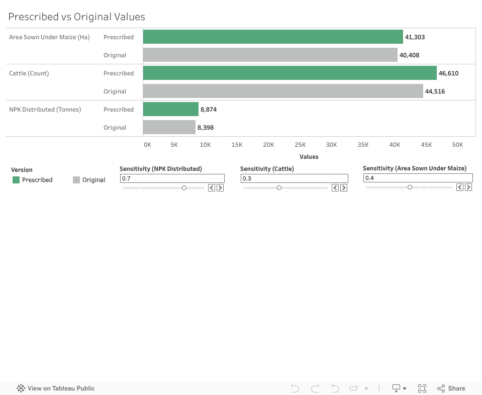Select the gray Original legend swatch
Image resolution: width=482 pixels, height=395 pixels.
pos(76,180)
